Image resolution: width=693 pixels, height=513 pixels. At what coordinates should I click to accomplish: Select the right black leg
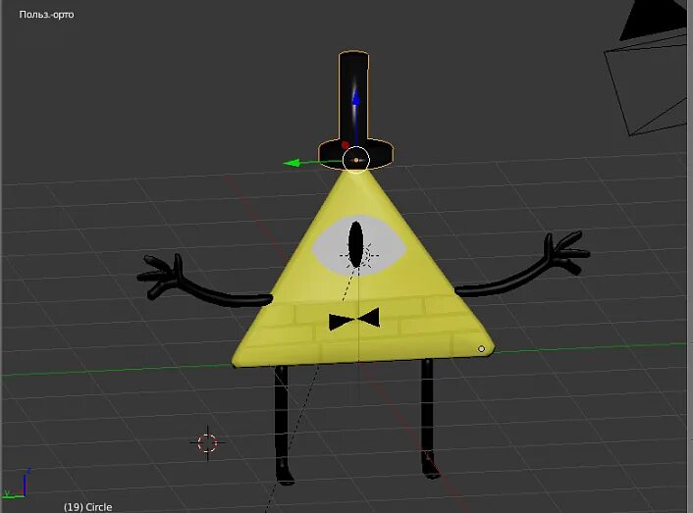tap(427, 417)
